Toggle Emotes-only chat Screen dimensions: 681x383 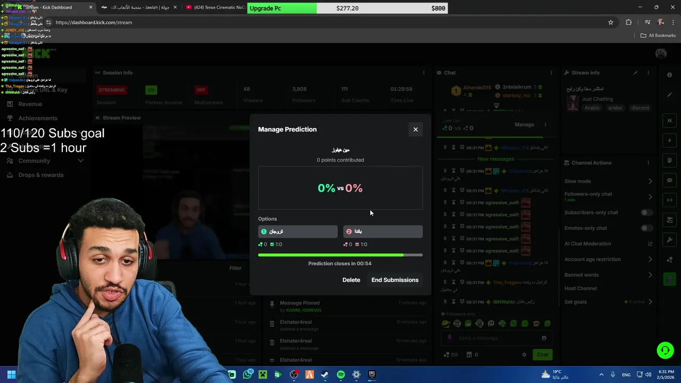click(646, 228)
